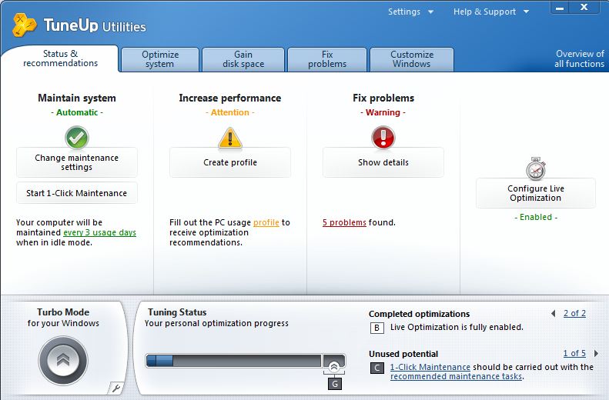The height and width of the screenshot is (400, 609).
Task: Switch to the Optimize system tab
Action: point(159,59)
